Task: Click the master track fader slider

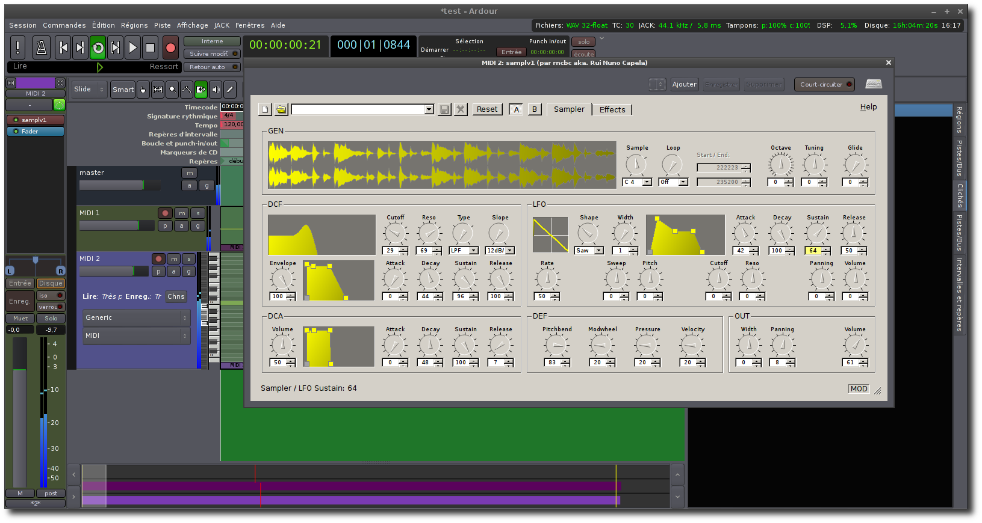Action: pyautogui.click(x=120, y=185)
